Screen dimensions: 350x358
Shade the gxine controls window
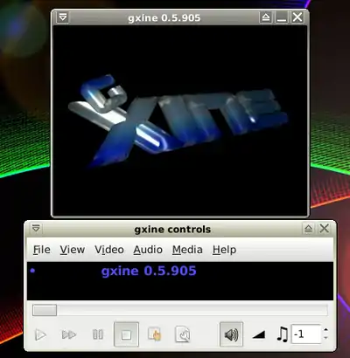pyautogui.click(x=308, y=229)
